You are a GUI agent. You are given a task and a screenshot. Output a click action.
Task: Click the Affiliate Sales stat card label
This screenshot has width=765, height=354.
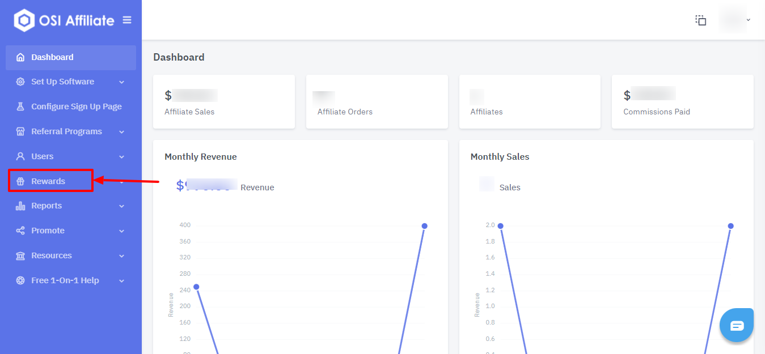[189, 112]
